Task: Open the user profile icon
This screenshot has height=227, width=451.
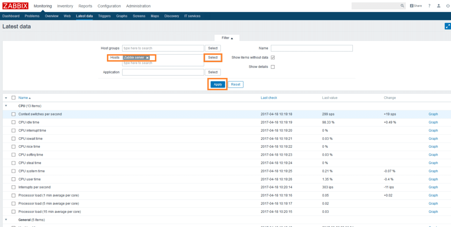Action: (x=438, y=6)
